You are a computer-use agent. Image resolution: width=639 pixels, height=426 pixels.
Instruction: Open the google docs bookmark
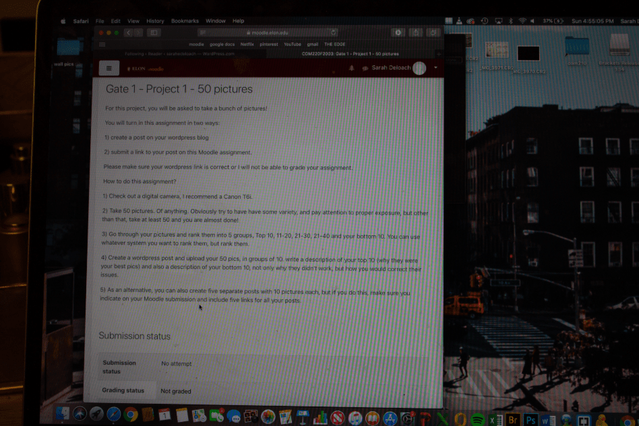click(222, 44)
